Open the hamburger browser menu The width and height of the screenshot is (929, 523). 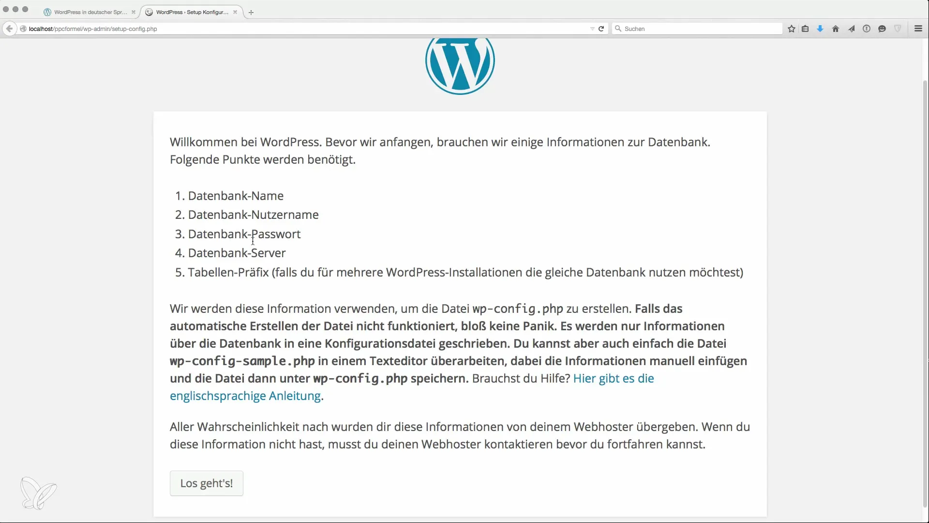click(918, 29)
